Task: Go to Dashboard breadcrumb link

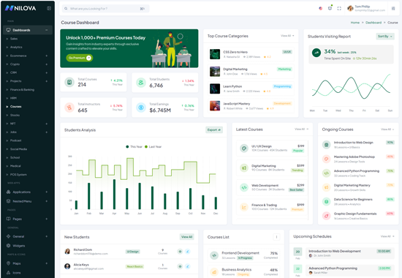Action: (373, 23)
